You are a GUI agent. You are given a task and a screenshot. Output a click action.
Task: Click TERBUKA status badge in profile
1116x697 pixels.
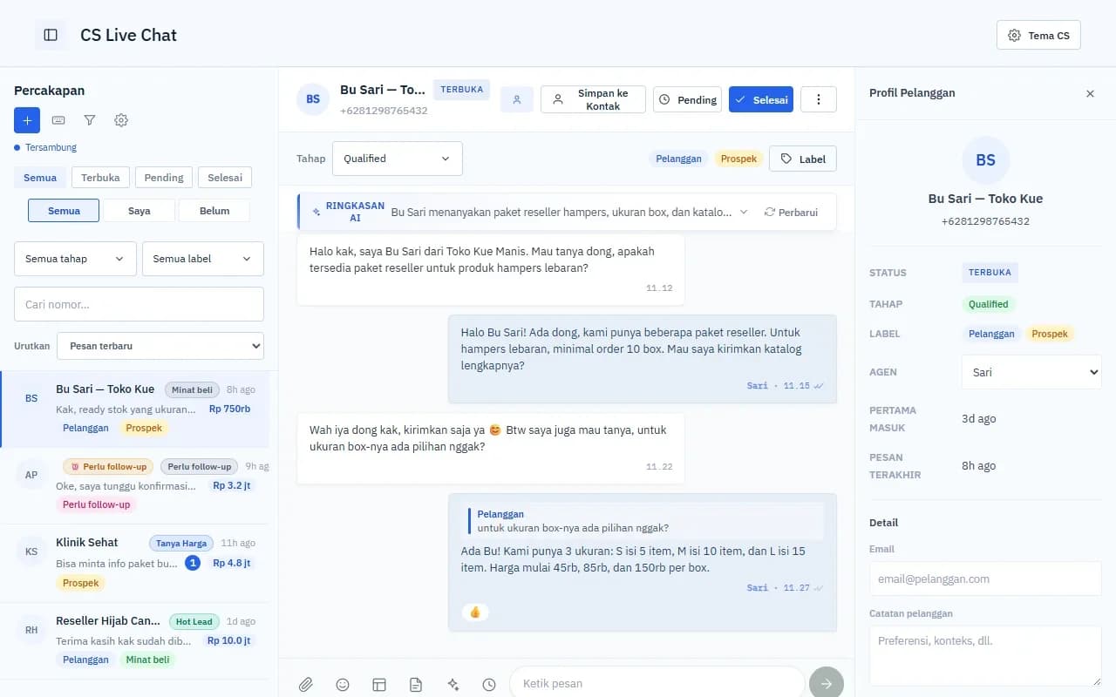pos(990,273)
